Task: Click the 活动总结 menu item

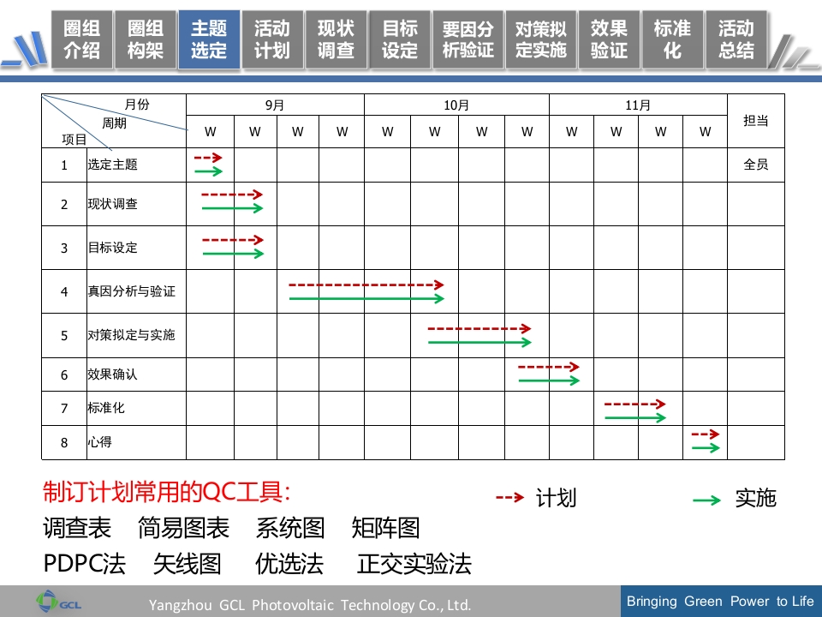Action: [x=736, y=38]
